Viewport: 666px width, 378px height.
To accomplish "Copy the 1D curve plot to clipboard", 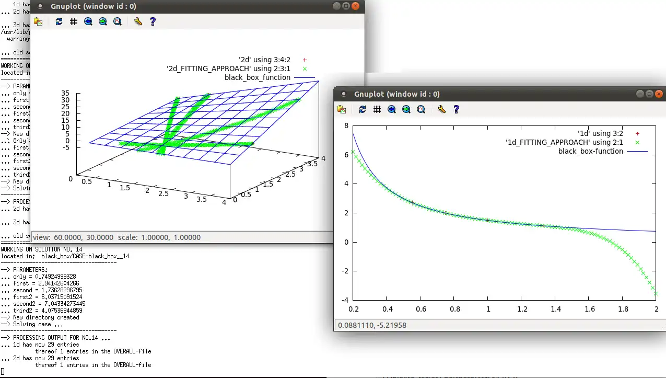I will tap(341, 109).
